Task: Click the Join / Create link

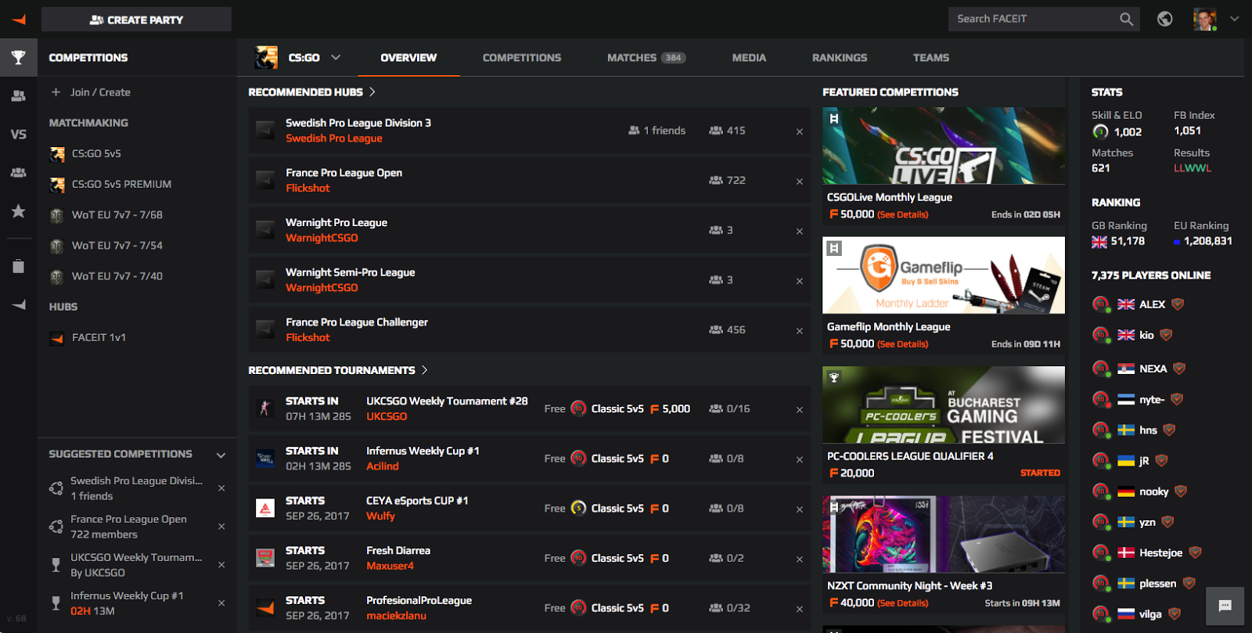Action: (x=100, y=92)
